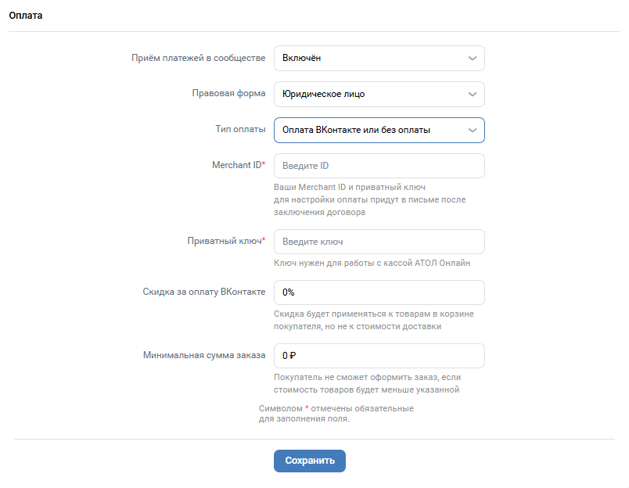Click the chevron arrow in the Тип оплаты field
629x488 pixels.
click(x=473, y=131)
